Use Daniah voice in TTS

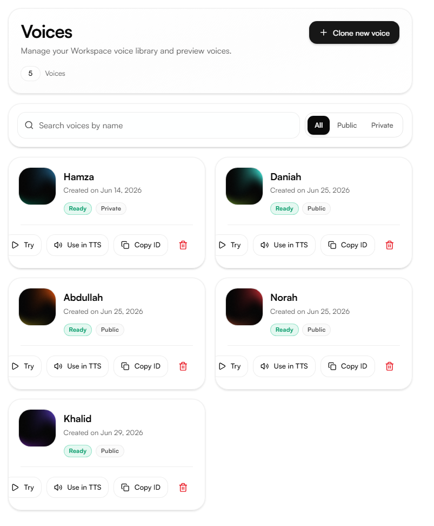284,245
